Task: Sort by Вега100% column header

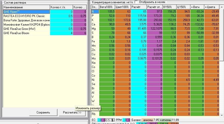Action: click(x=107, y=7)
